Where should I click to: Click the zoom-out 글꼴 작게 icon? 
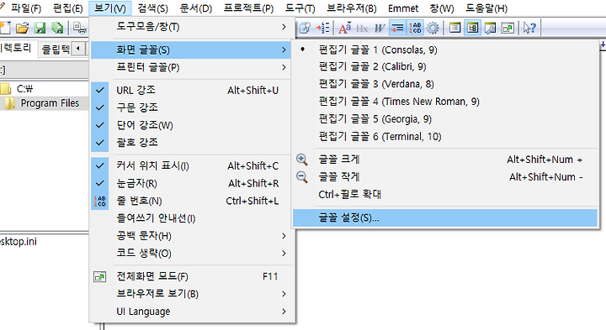click(302, 177)
